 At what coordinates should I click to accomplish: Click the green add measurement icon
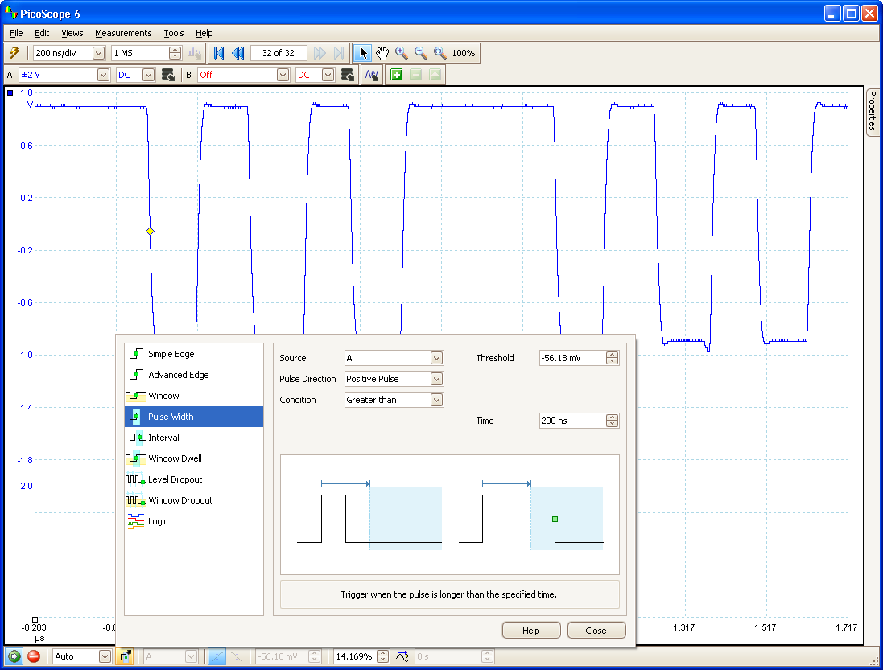coord(396,75)
